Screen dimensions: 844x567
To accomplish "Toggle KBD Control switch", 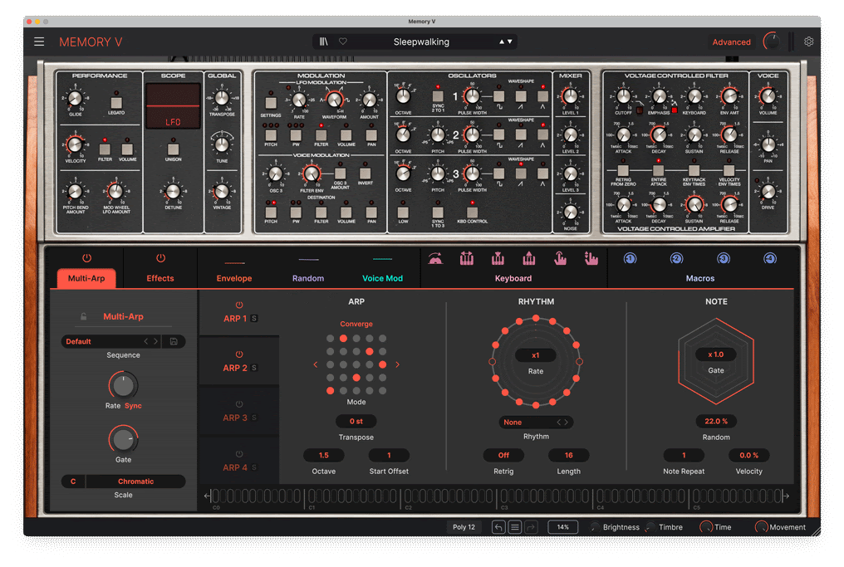I will click(472, 212).
